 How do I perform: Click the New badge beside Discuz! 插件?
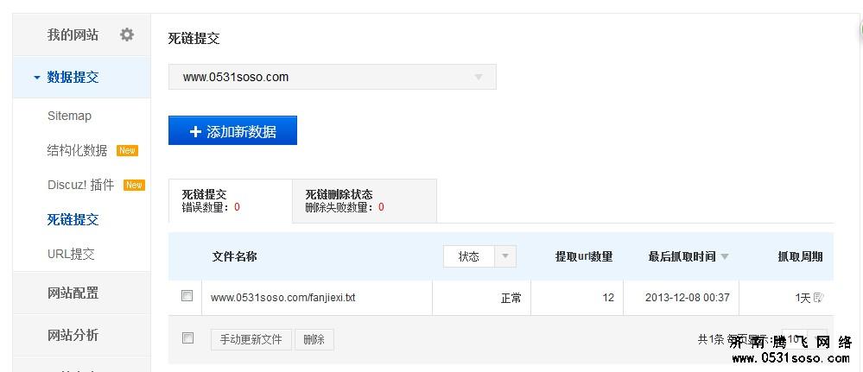134,186
